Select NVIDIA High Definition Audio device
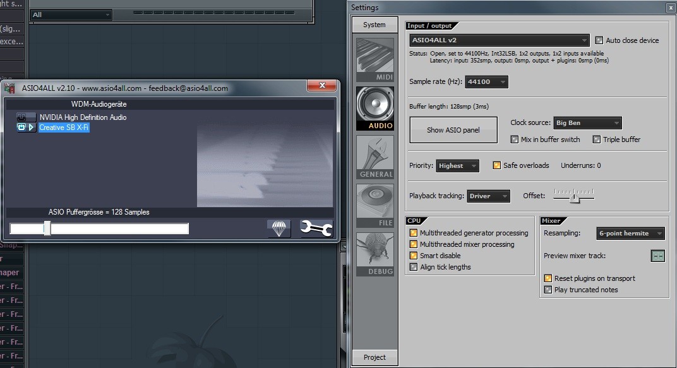Image resolution: width=677 pixels, height=368 pixels. (x=83, y=117)
